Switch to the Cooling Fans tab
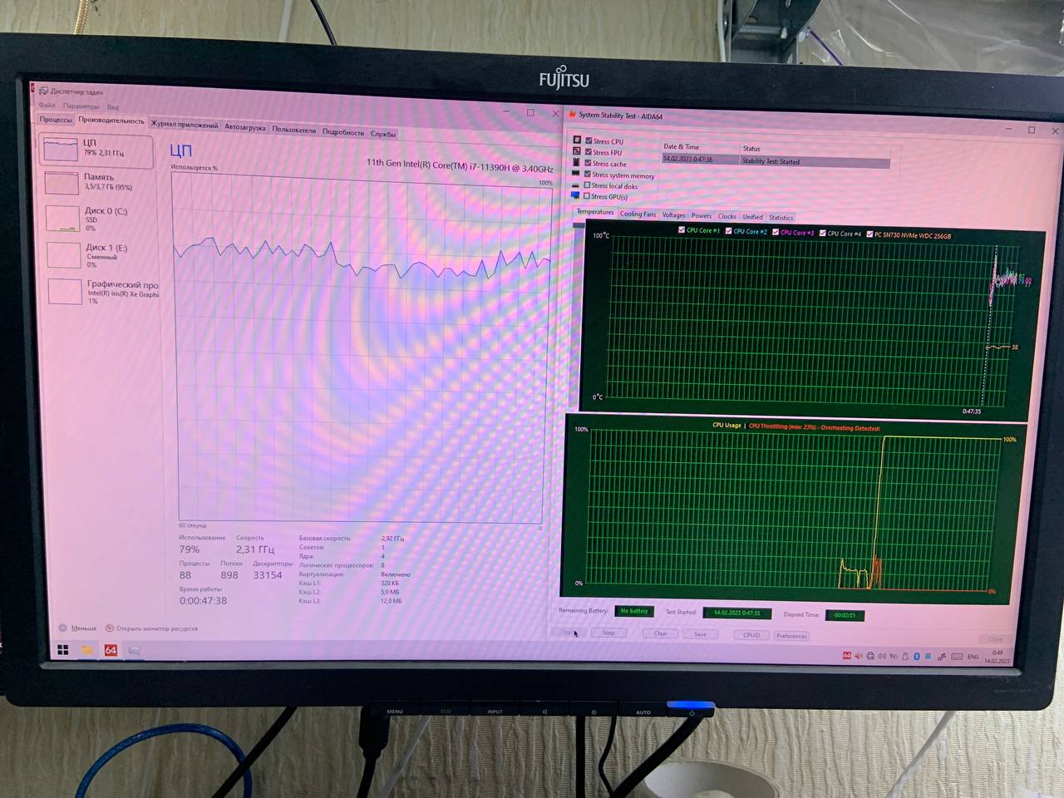Image resolution: width=1064 pixels, height=798 pixels. coord(638,214)
